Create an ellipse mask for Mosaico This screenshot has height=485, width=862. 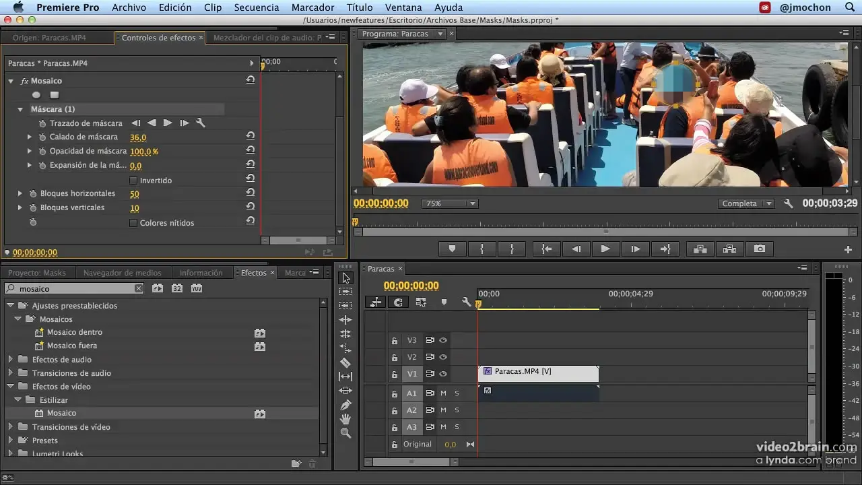click(x=36, y=95)
